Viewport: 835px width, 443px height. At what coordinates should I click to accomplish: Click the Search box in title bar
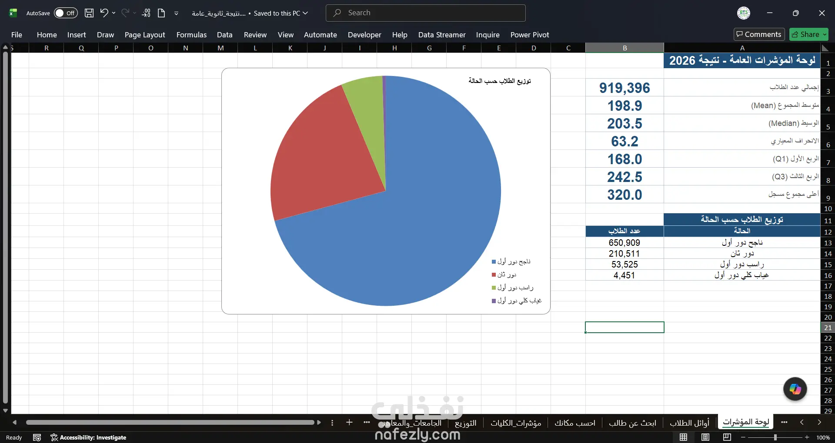[425, 13]
